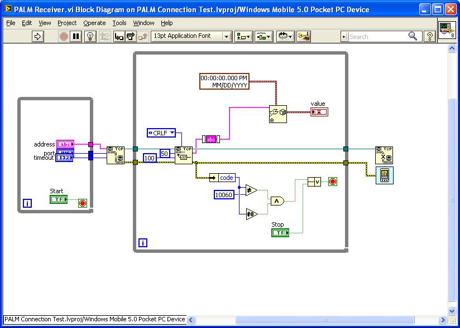460x328 pixels.
Task: Select the Start boolean terminal
Action: (58, 199)
